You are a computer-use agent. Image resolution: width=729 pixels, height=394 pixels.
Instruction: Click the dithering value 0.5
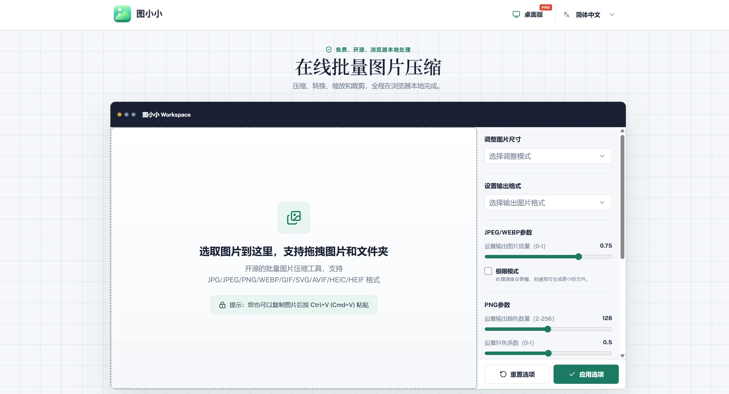tap(607, 342)
